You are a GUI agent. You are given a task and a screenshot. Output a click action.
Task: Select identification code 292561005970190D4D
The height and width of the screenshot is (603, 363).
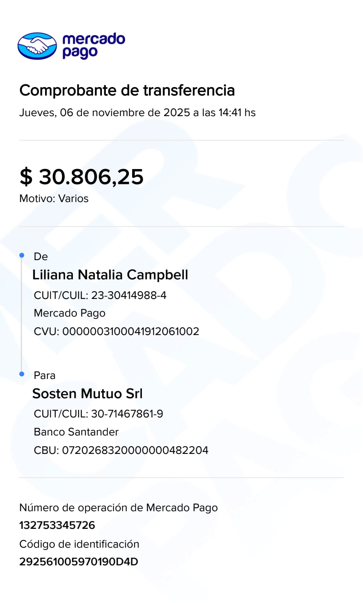(x=79, y=562)
